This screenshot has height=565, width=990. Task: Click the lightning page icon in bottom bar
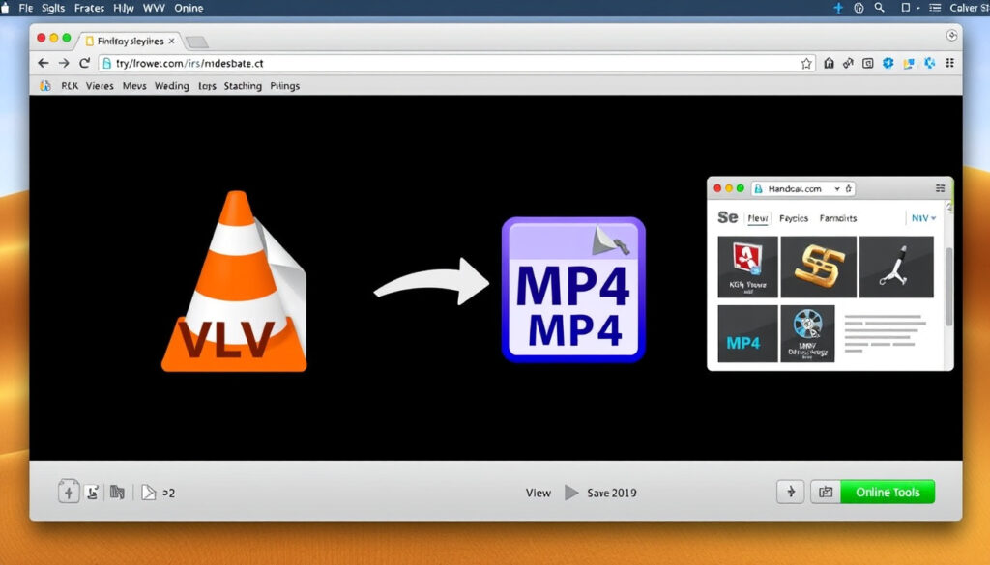point(69,492)
